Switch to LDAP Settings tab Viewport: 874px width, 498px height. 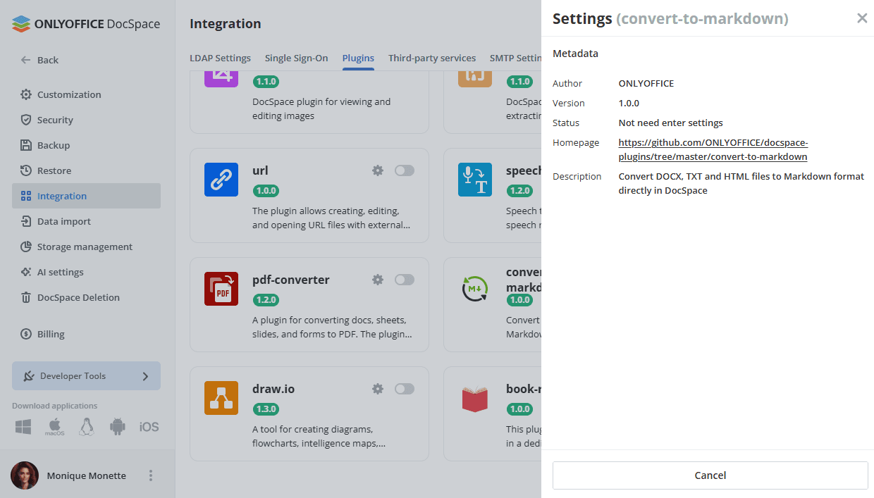(x=220, y=58)
